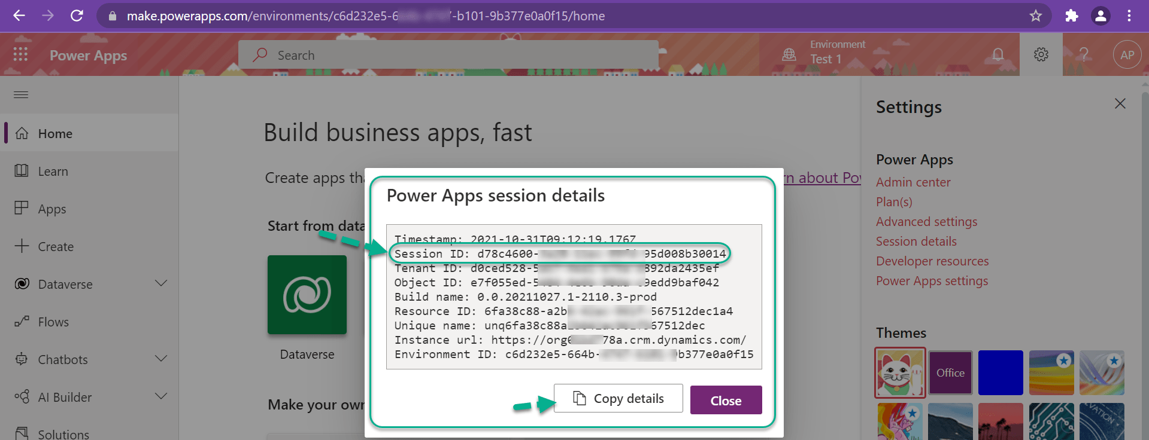Viewport: 1149px width, 440px height.
Task: Close the Settings panel
Action: [1120, 103]
